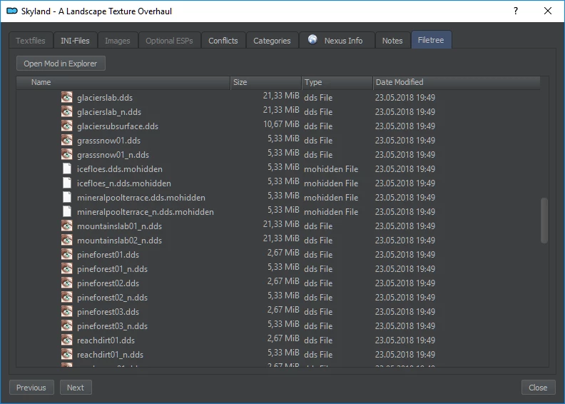Select file name pineforest03_n.dds
565x404 pixels.
coord(112,326)
